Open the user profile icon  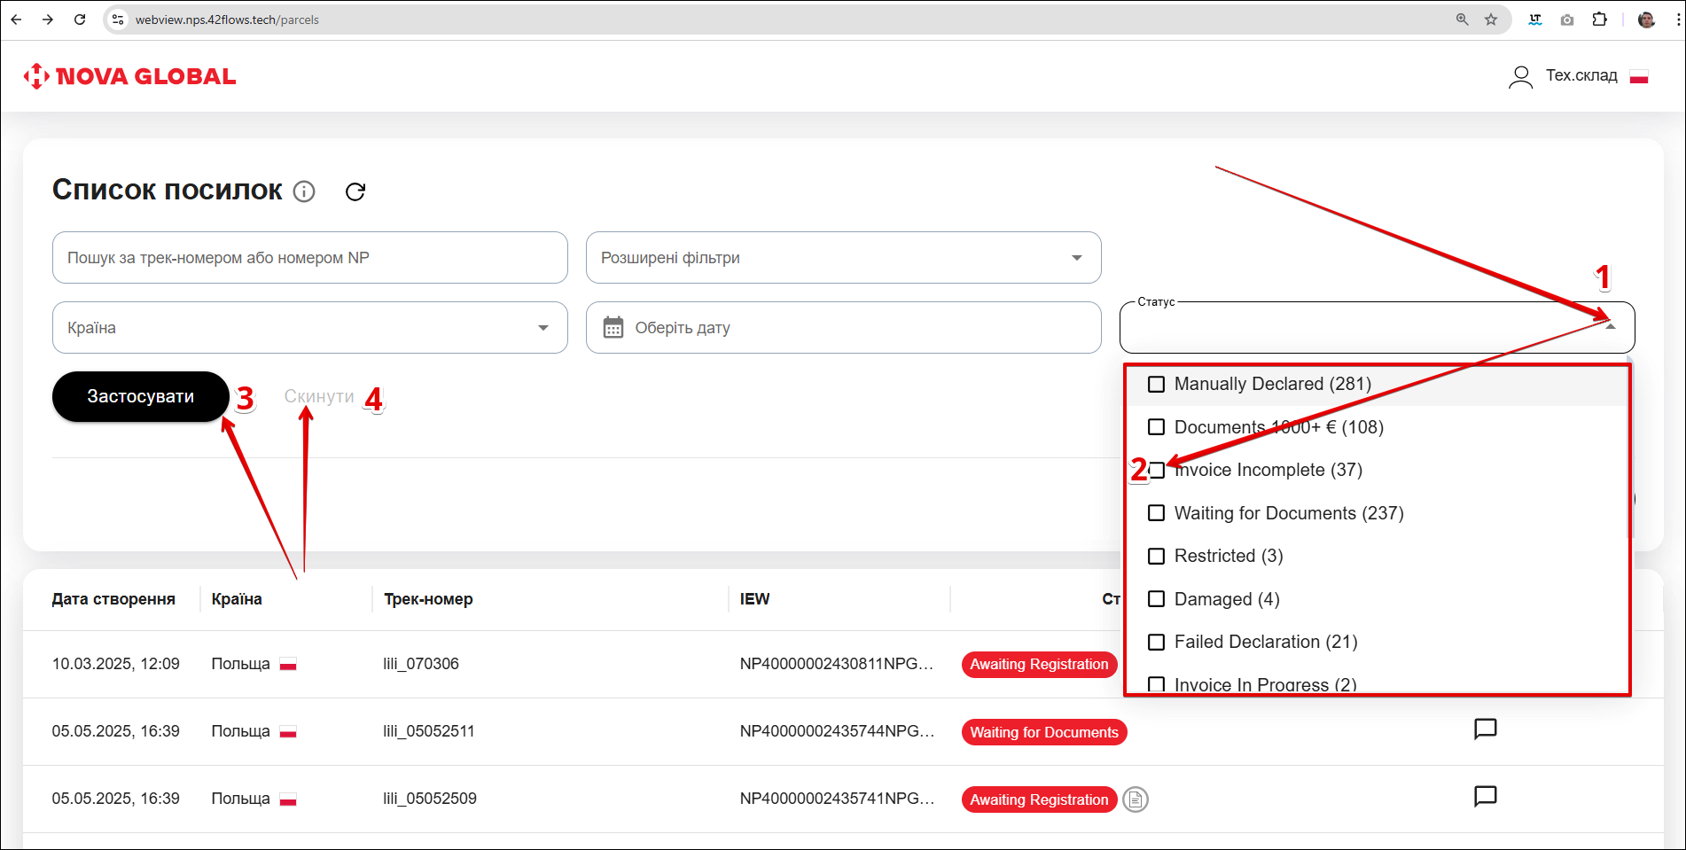1520,77
